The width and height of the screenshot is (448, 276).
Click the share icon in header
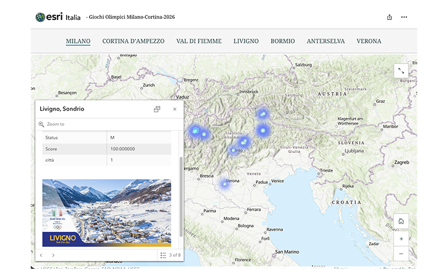(x=389, y=17)
